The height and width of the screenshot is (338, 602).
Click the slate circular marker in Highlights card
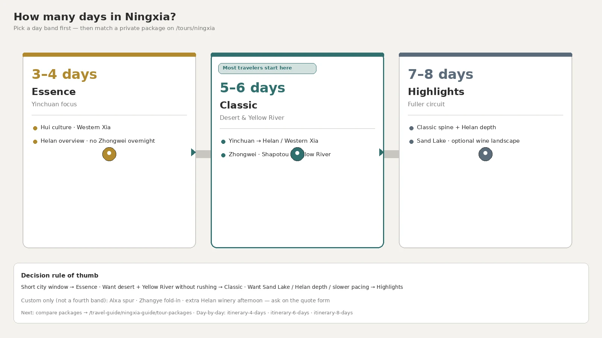(x=485, y=154)
